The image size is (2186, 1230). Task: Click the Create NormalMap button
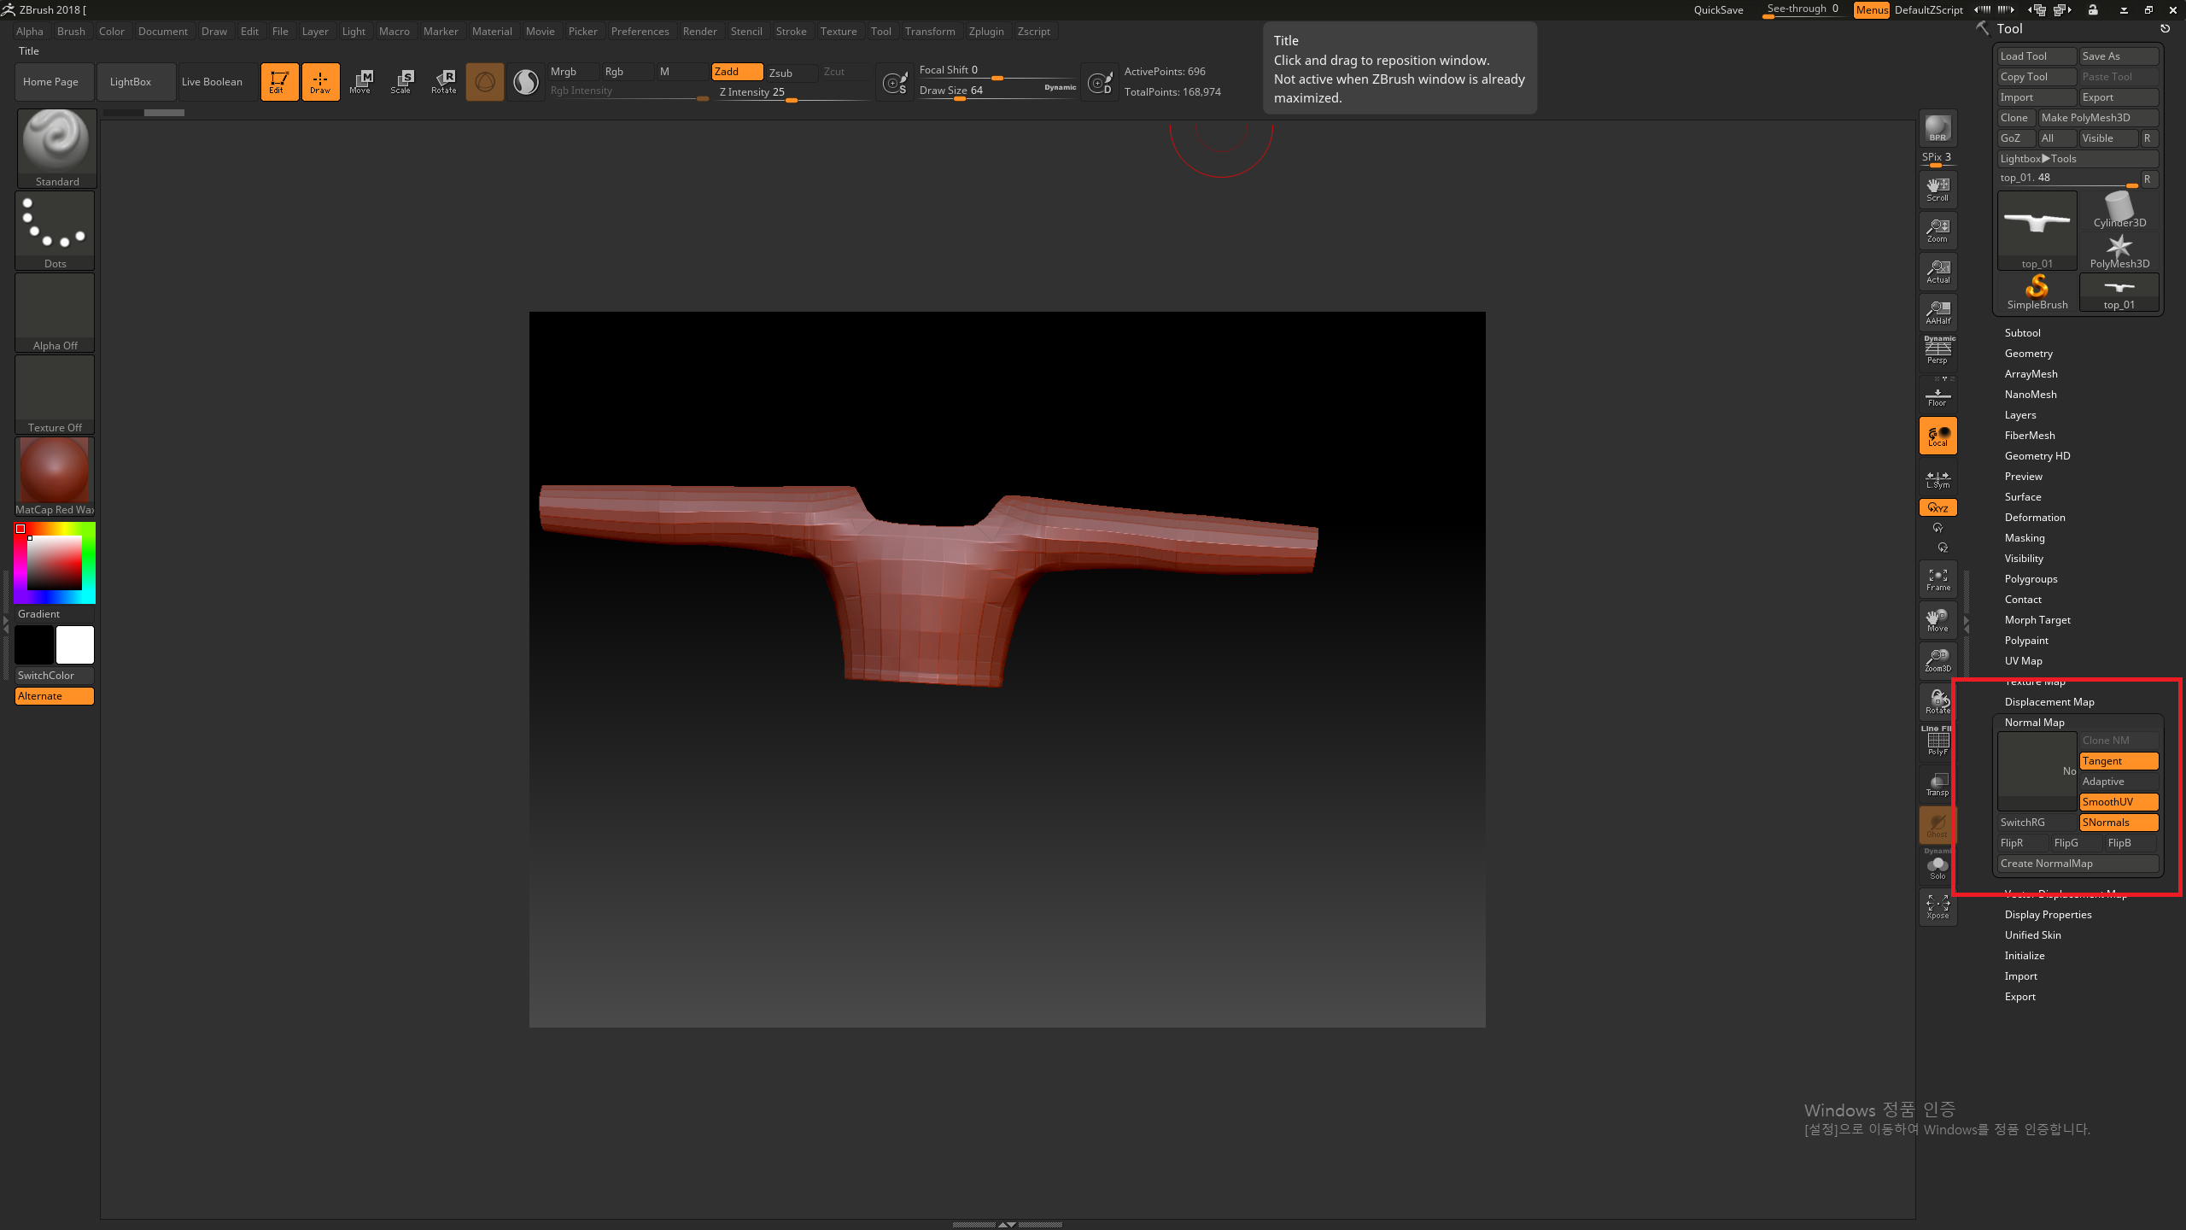(2077, 864)
